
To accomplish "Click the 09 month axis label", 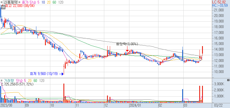I will [x=27, y=105].
